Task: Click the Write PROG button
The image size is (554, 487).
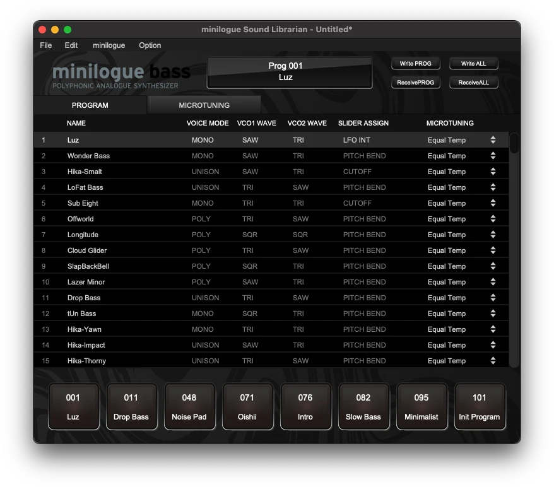Action: [x=415, y=64]
